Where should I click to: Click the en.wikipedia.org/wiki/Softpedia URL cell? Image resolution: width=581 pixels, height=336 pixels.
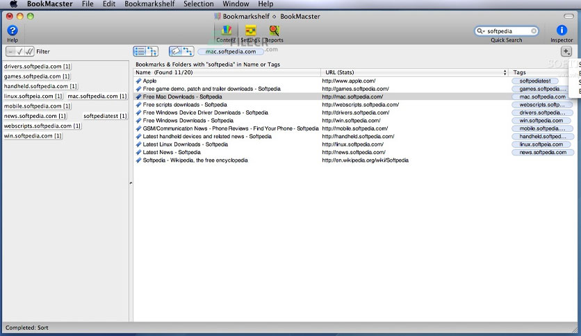[x=365, y=160]
